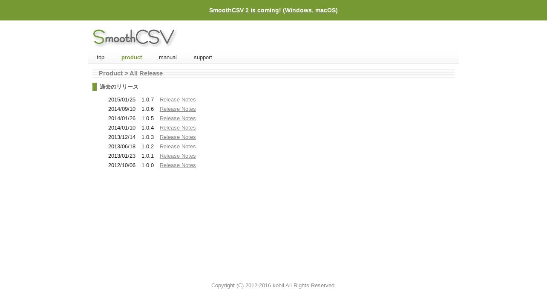Click version number 1.0.7
The image size is (547, 289).
pos(147,100)
